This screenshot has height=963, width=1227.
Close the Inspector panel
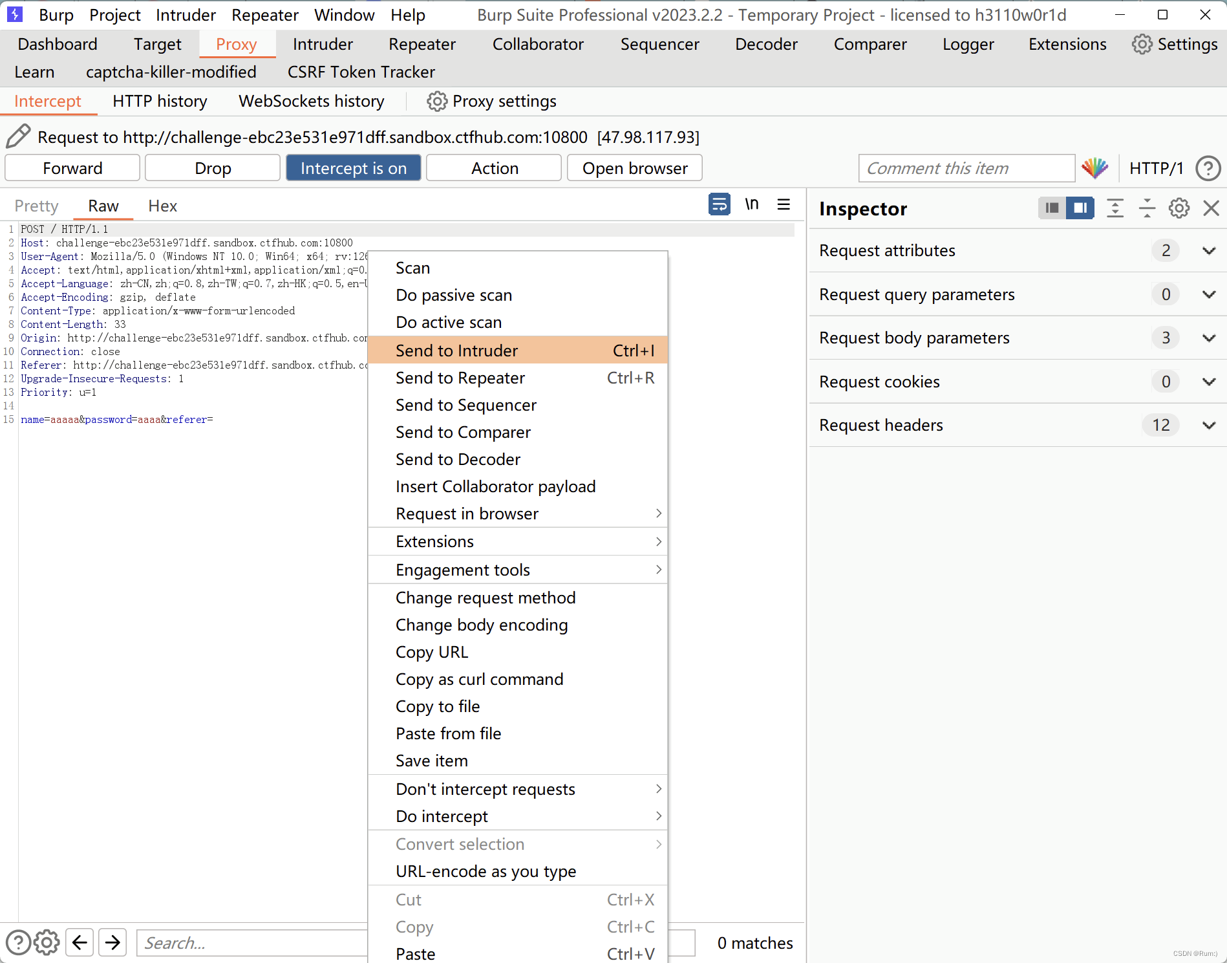point(1211,208)
